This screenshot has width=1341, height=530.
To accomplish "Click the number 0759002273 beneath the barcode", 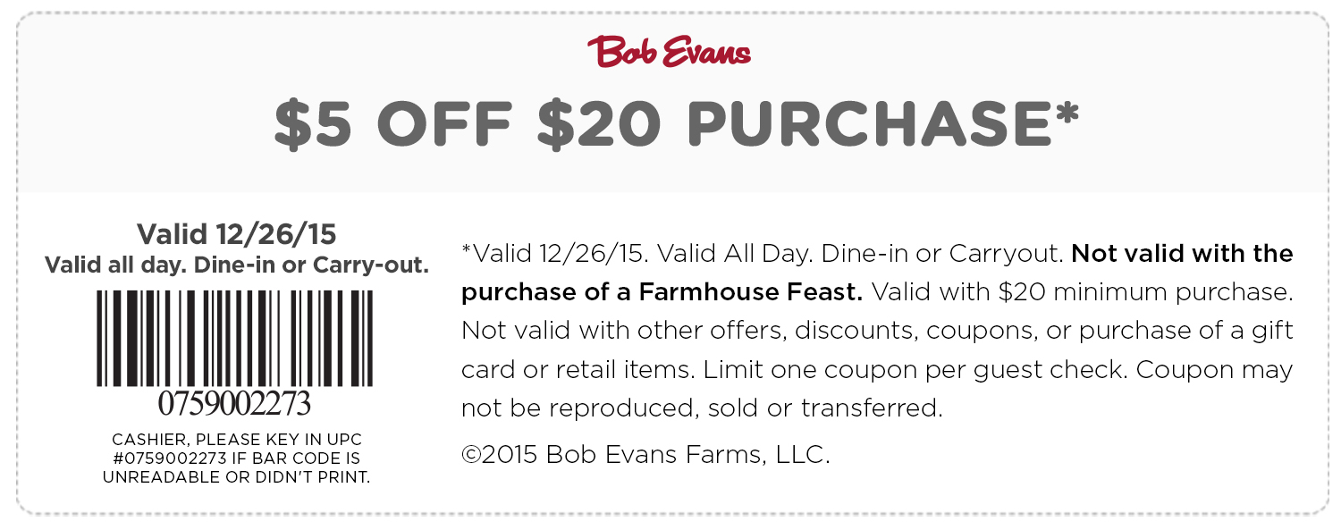I will tap(235, 404).
